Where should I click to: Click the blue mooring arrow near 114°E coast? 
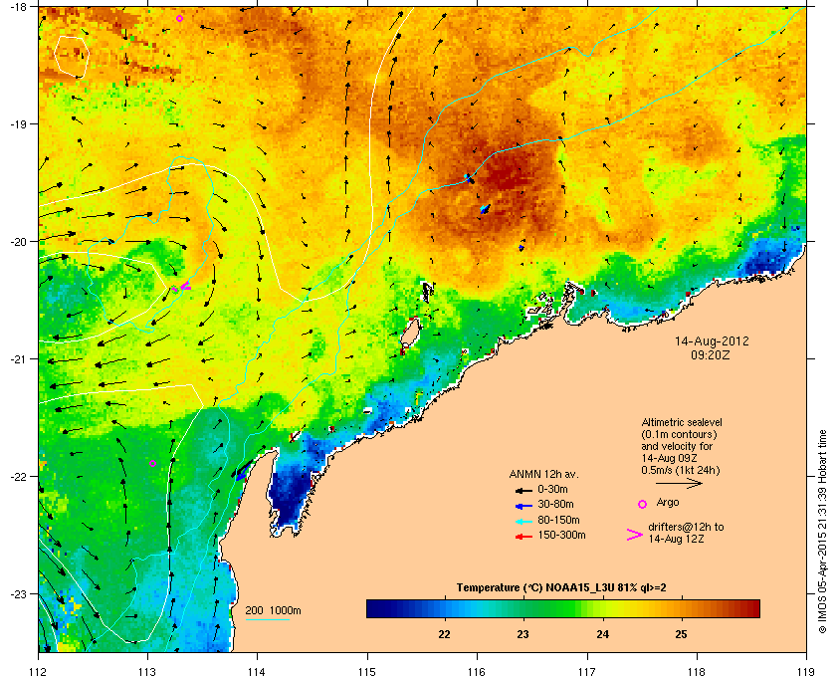click(242, 472)
